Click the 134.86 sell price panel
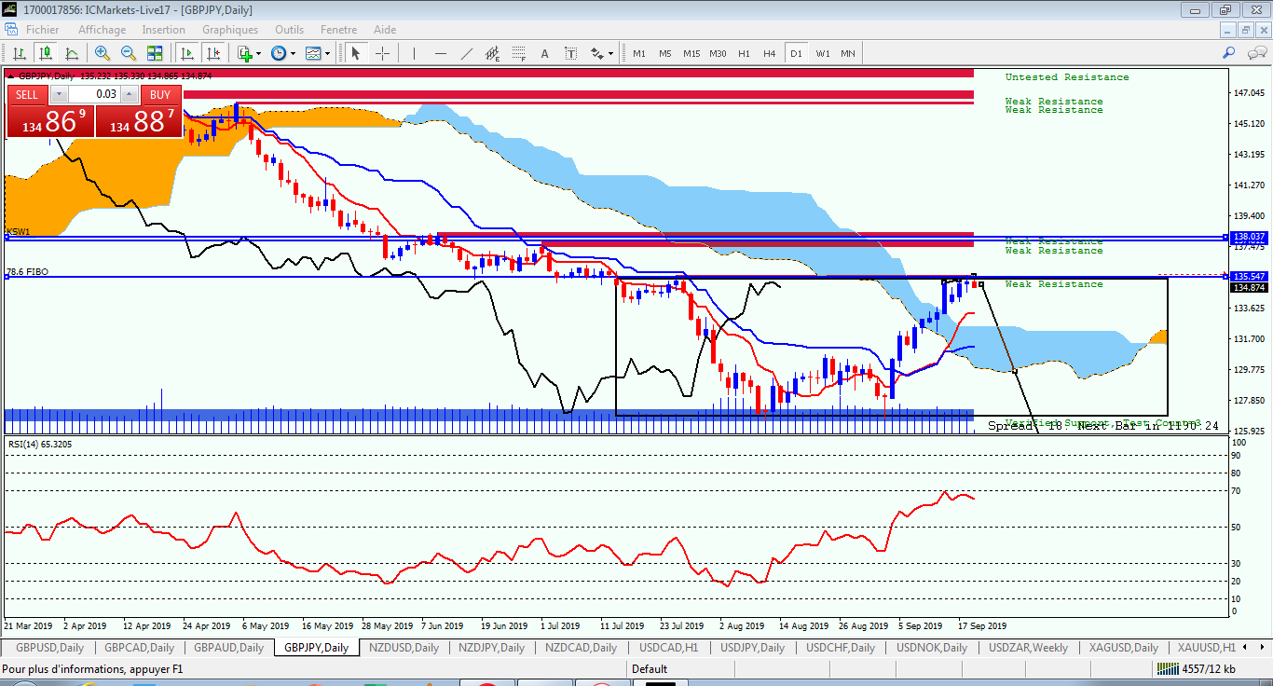 tap(49, 121)
